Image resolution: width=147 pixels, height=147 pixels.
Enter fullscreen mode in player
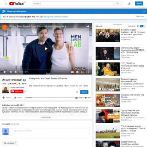pyautogui.click(x=88, y=72)
